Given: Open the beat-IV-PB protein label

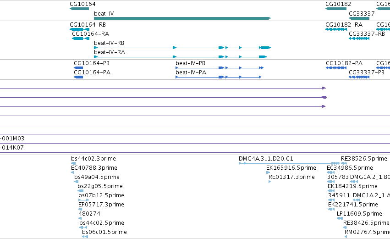Looking at the screenshot, I should point(190,63).
